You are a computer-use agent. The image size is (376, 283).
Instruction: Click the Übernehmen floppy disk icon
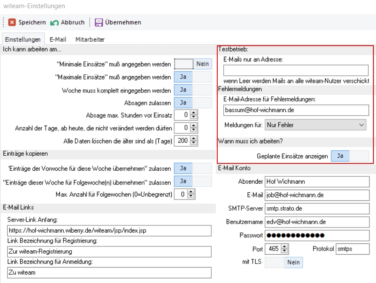click(99, 22)
